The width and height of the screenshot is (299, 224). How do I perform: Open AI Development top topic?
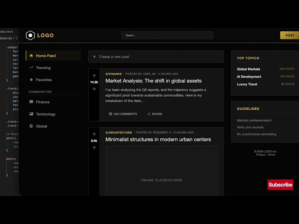[249, 77]
